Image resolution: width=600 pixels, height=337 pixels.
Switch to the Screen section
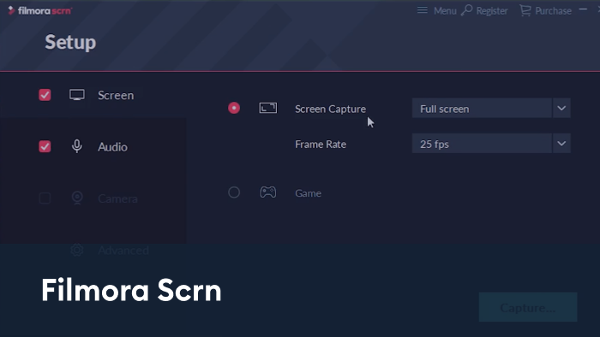(x=116, y=95)
